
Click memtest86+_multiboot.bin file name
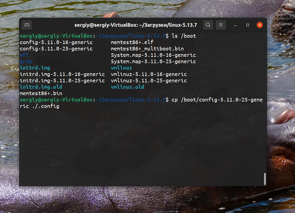pyautogui.click(x=147, y=49)
